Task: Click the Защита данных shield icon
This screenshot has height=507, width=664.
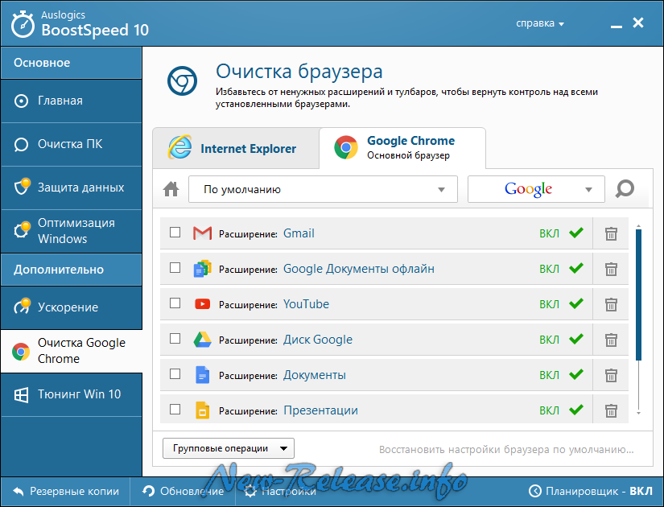Action: 22,186
